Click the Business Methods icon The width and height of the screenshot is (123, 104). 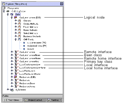tap(20, 36)
